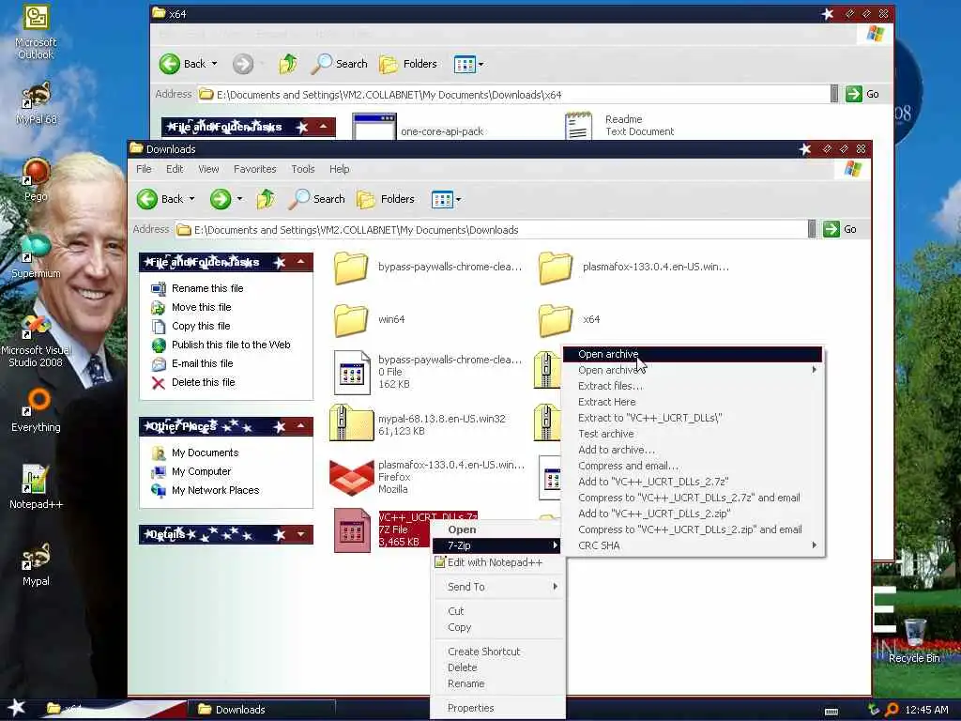
Task: Choose Open archive highlighted entry
Action: tap(692, 354)
